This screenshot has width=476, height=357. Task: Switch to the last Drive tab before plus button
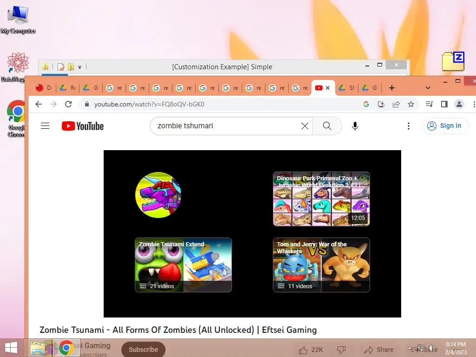[x=370, y=88]
